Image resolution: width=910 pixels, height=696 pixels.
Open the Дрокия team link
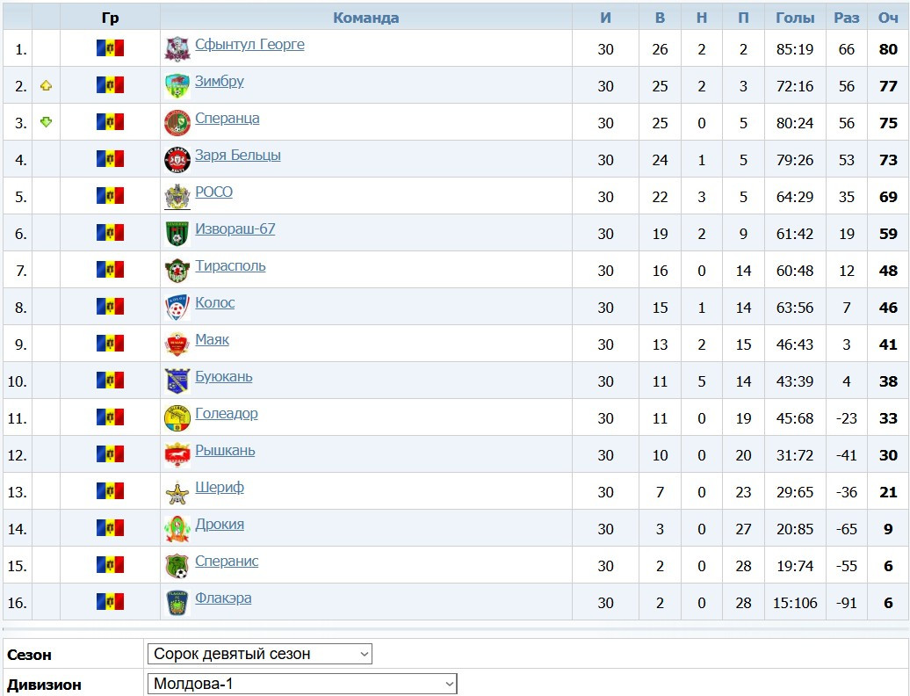coord(220,524)
